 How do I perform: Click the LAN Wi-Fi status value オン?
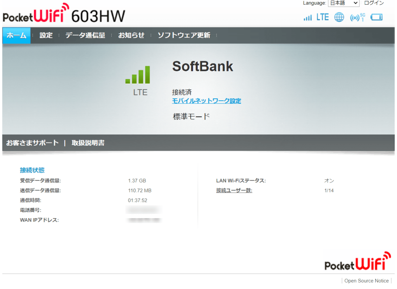(329, 181)
